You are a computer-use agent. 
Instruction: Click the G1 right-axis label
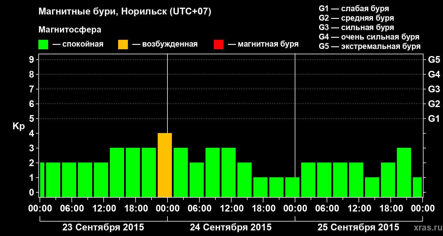[434, 119]
